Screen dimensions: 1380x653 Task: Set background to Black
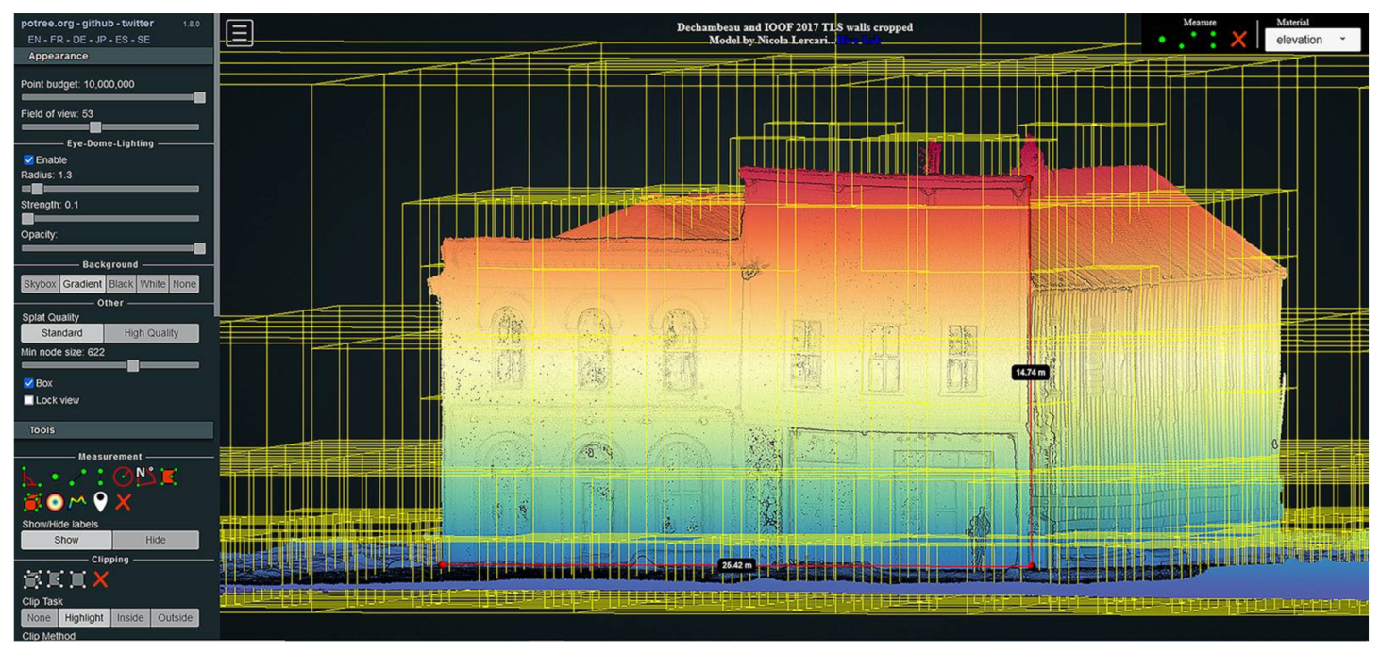[121, 284]
